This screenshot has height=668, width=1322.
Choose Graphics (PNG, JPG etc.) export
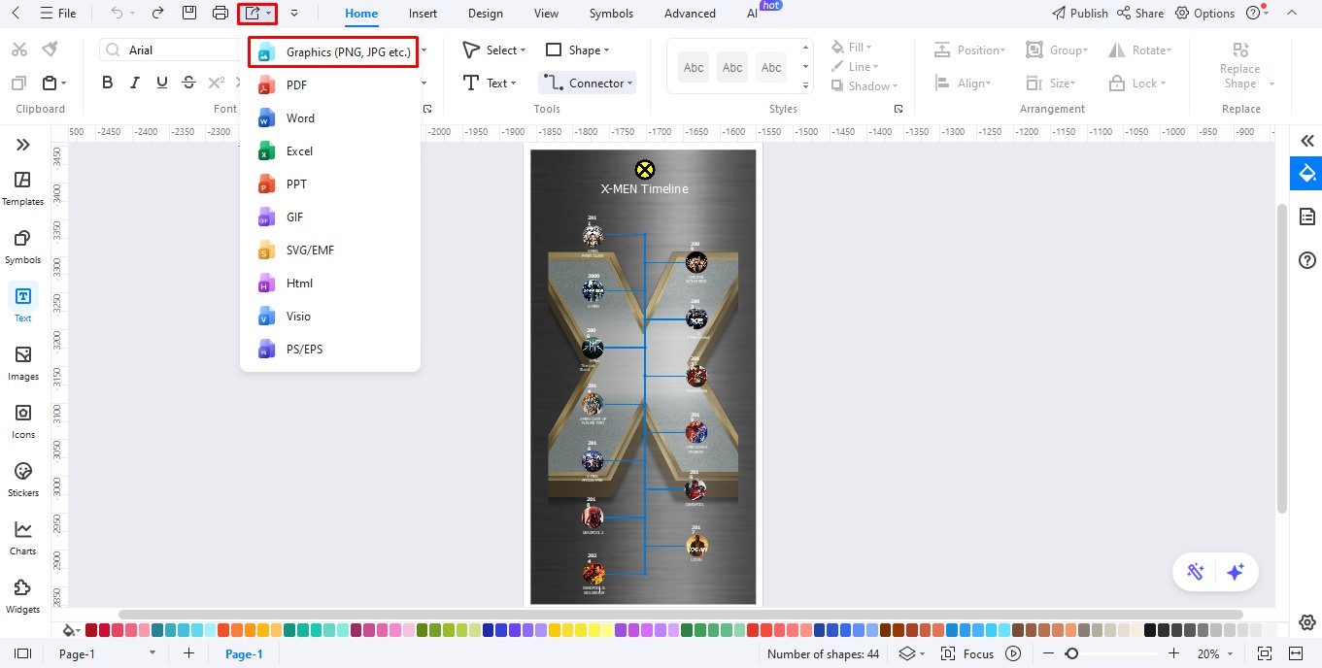[333, 52]
